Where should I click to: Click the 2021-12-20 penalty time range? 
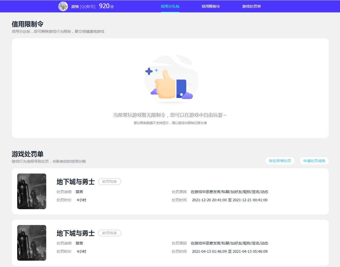click(230, 200)
